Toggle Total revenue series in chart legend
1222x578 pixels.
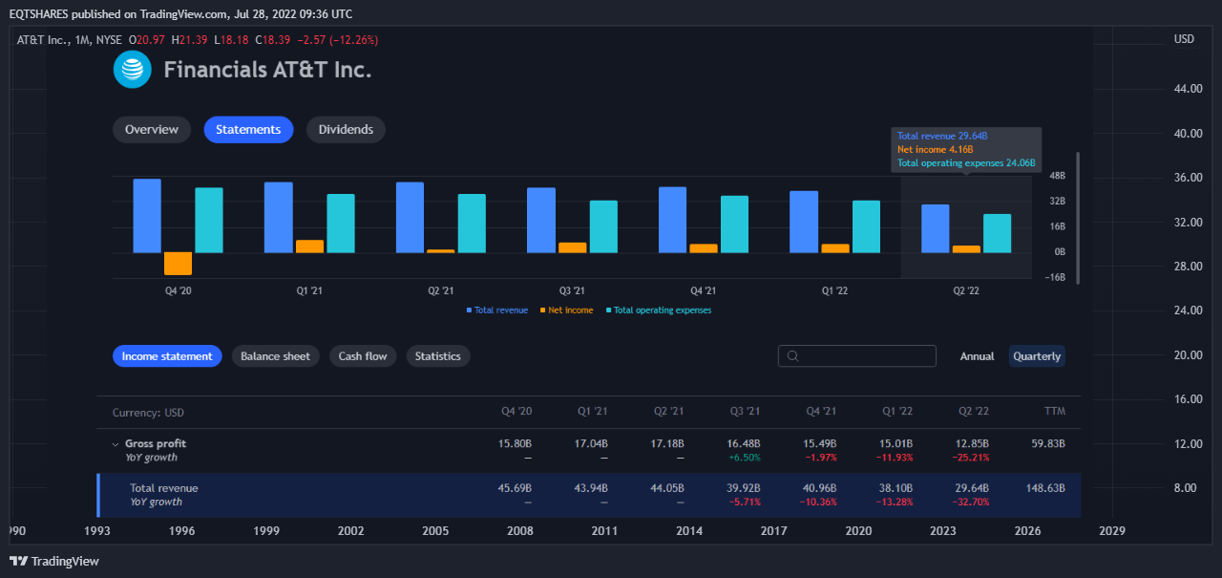point(497,310)
